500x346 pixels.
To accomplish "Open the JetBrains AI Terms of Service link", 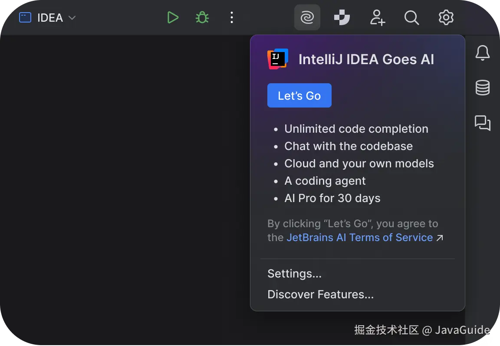I will (x=359, y=238).
